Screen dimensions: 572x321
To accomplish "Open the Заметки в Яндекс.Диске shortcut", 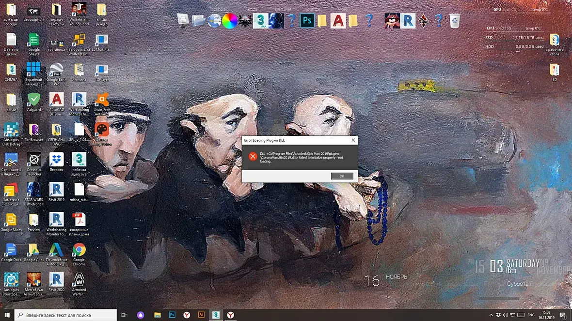I will (11, 194).
